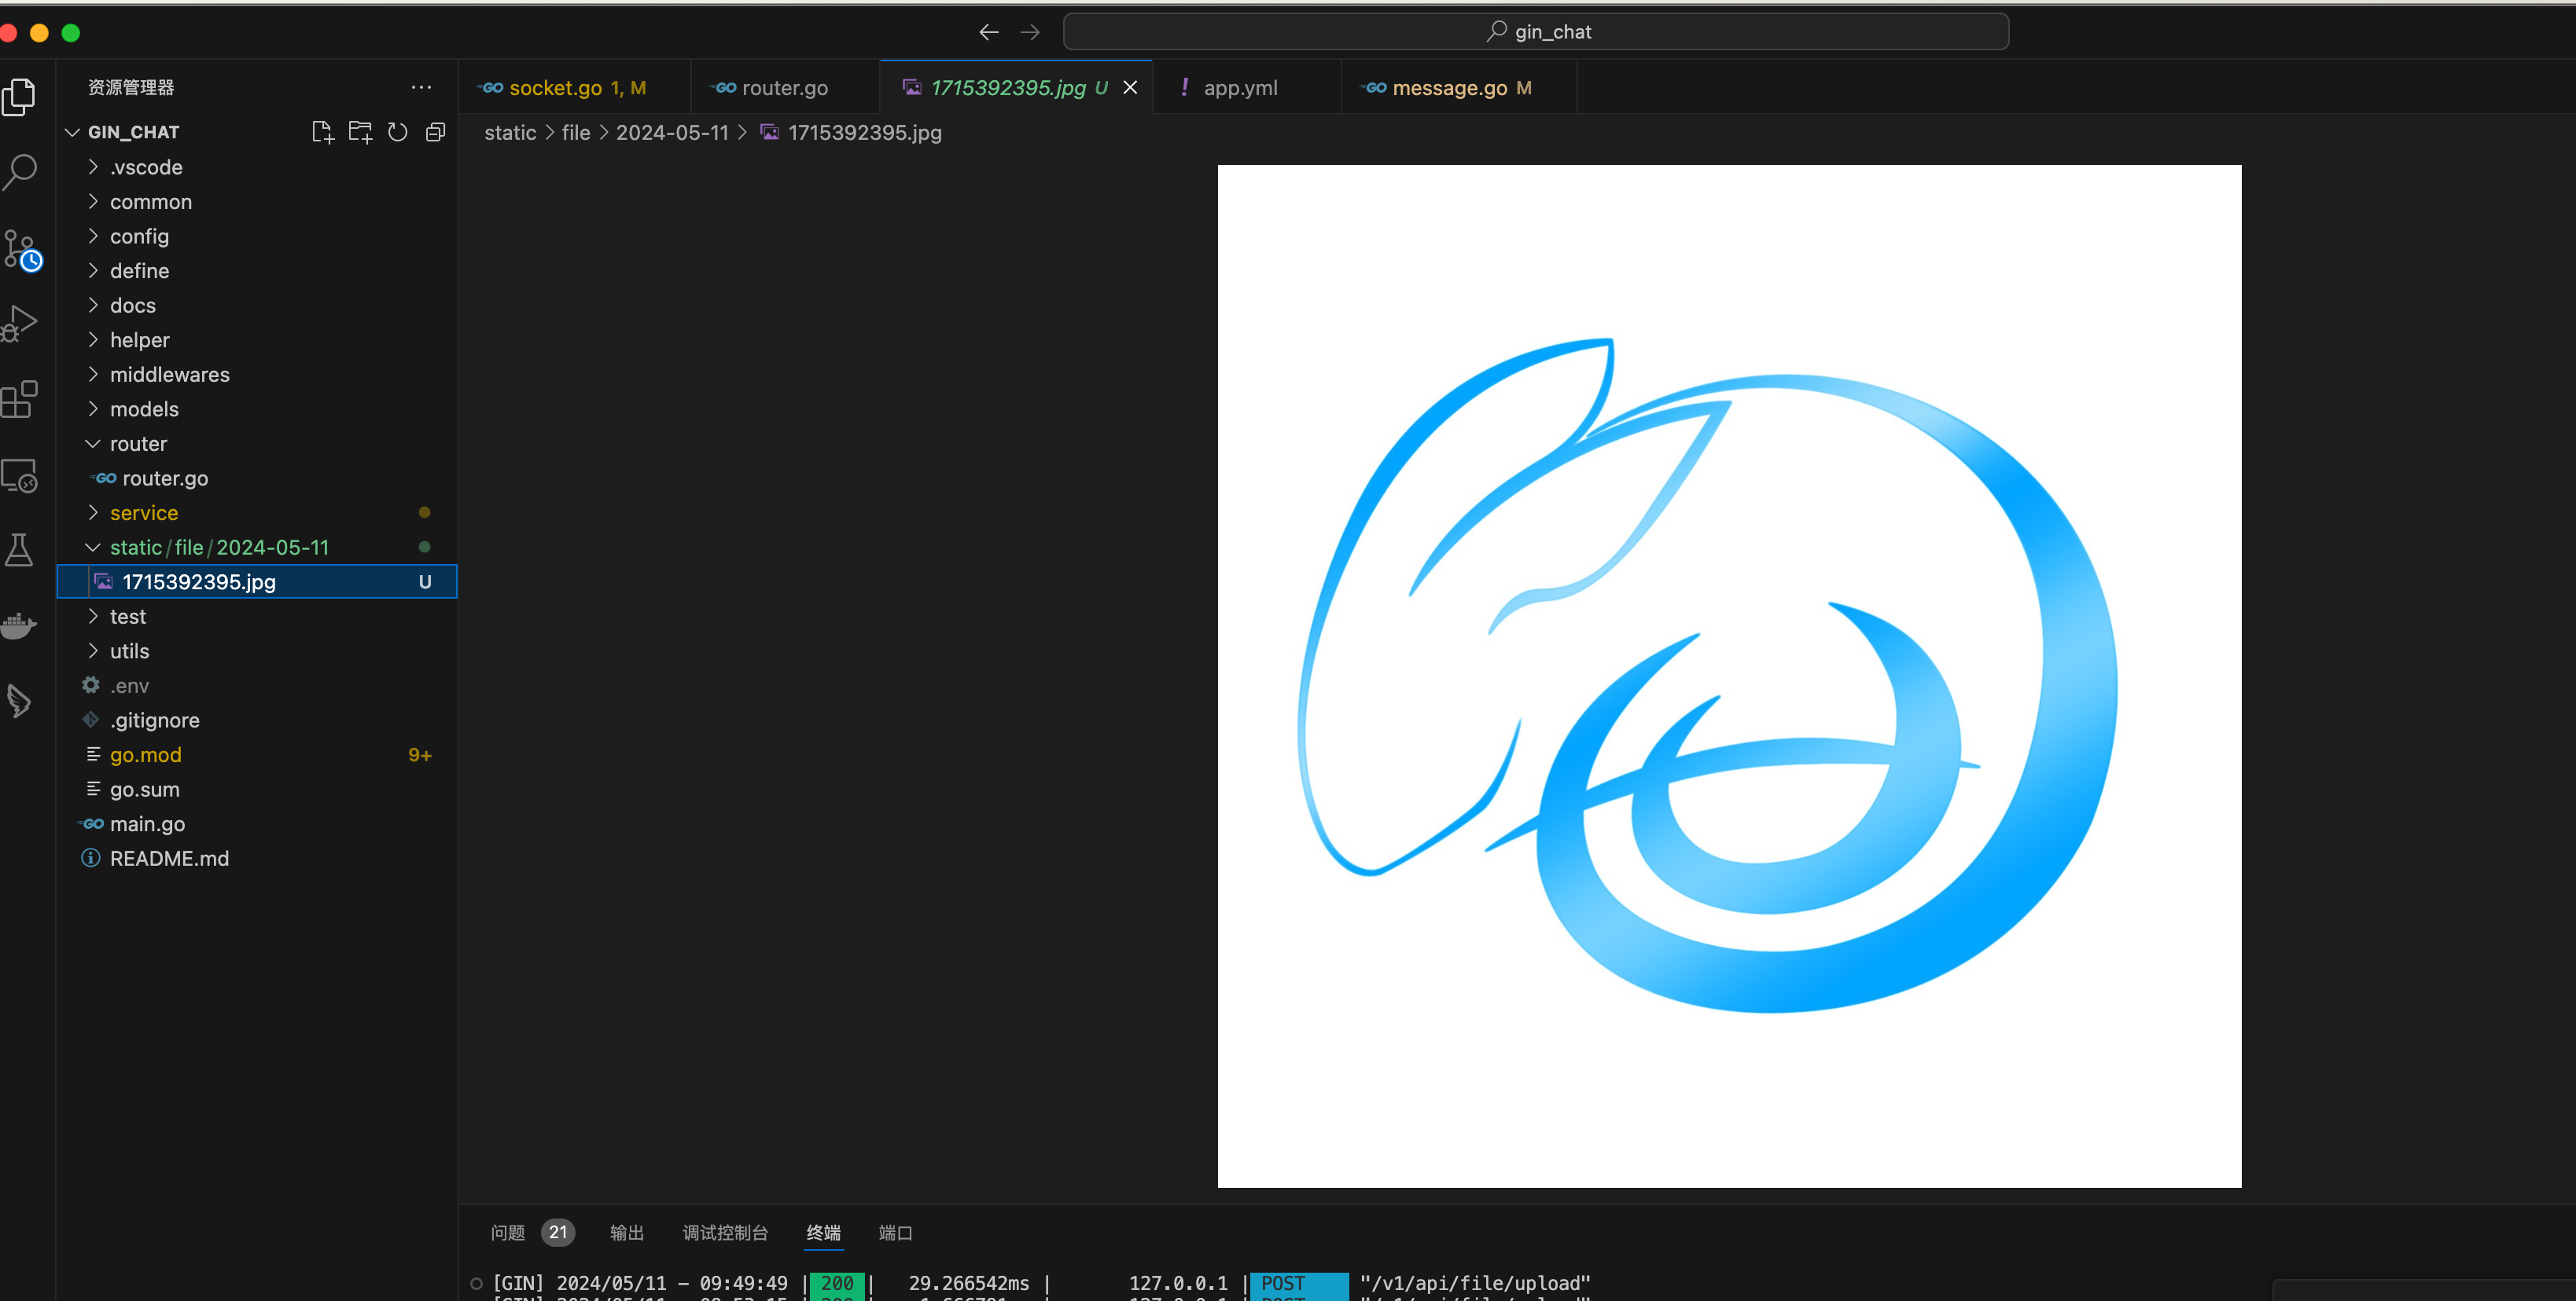Open the 输出 panel tab
The width and height of the screenshot is (2576, 1301).
coord(627,1232)
